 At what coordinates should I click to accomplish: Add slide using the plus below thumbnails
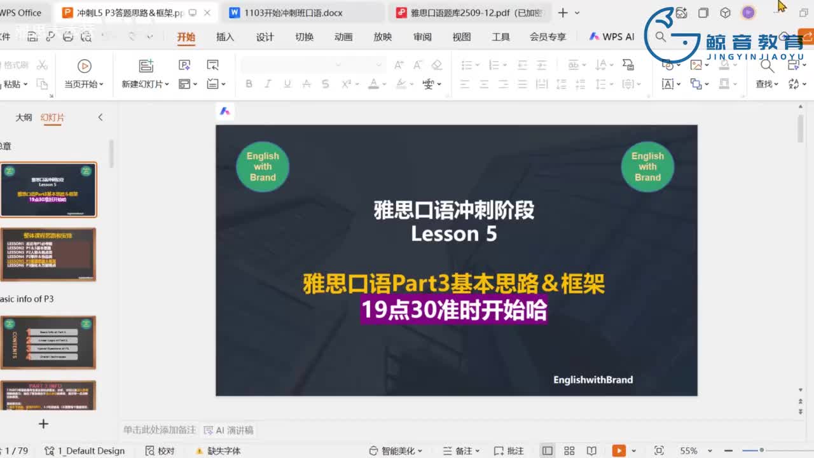(43, 423)
